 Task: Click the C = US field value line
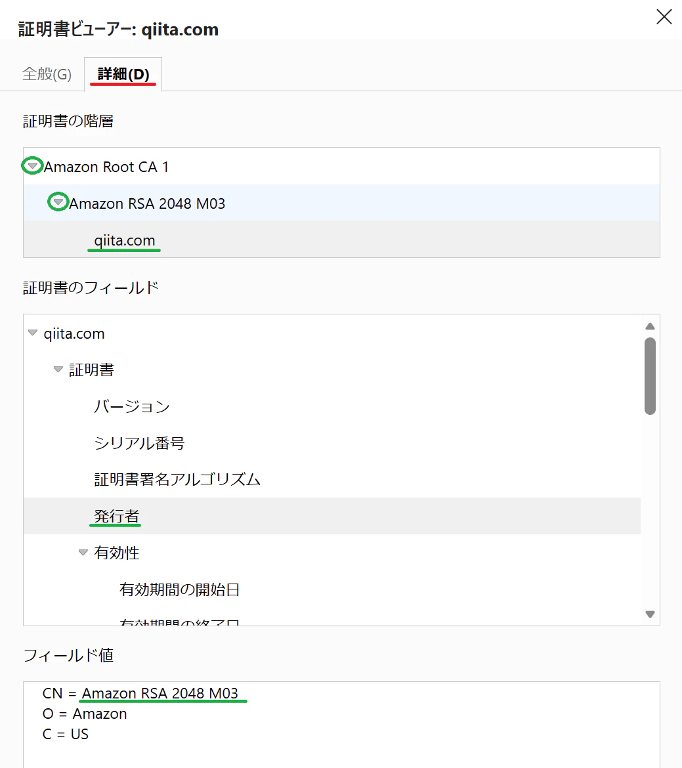click(x=66, y=734)
